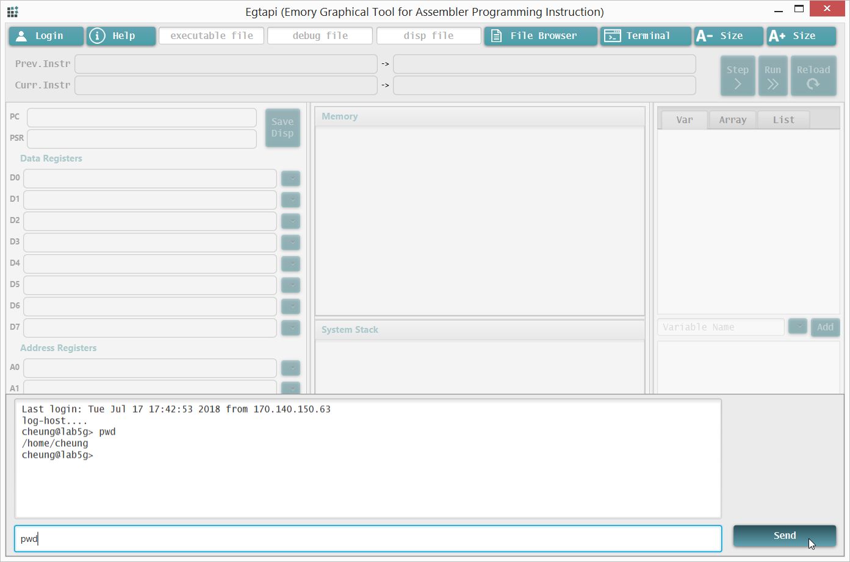Image resolution: width=850 pixels, height=562 pixels.
Task: Click the 'Last login' terminal line
Action: coord(176,409)
